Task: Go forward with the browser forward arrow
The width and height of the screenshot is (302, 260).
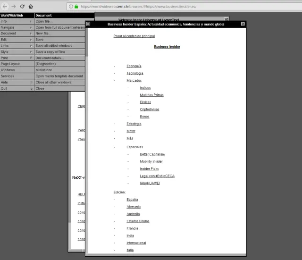Action: 14,7
